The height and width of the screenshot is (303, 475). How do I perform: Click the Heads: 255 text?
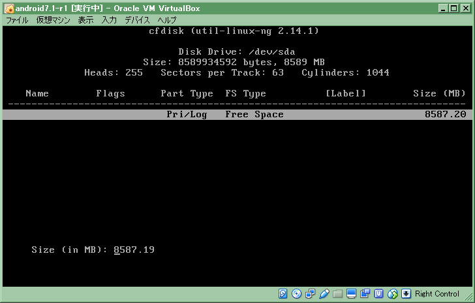[x=114, y=72]
